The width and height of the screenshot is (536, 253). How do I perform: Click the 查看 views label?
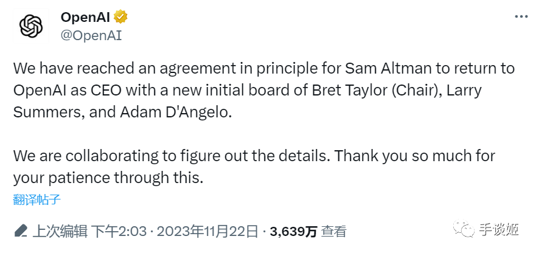334,232
